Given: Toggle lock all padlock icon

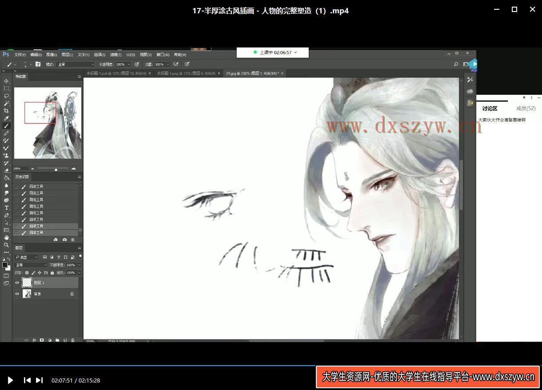Looking at the screenshot, I should pos(52,273).
